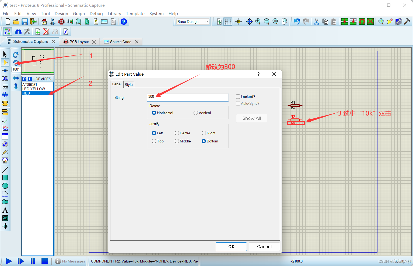Check the Locked? checkbox

pyautogui.click(x=238, y=97)
